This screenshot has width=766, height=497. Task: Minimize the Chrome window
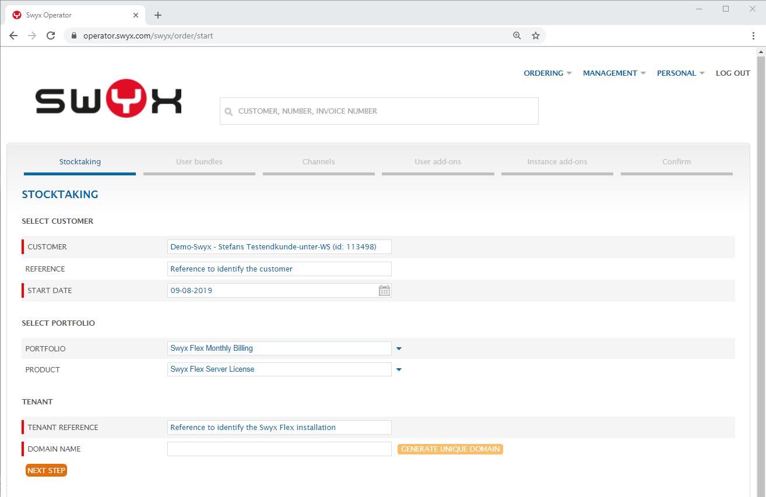(699, 9)
